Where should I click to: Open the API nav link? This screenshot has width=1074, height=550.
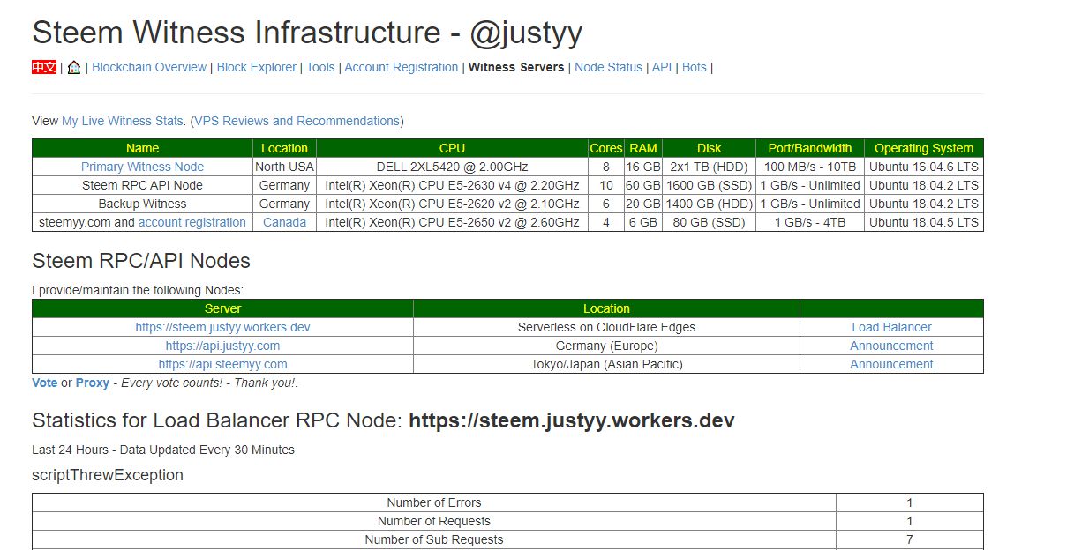pyautogui.click(x=662, y=67)
